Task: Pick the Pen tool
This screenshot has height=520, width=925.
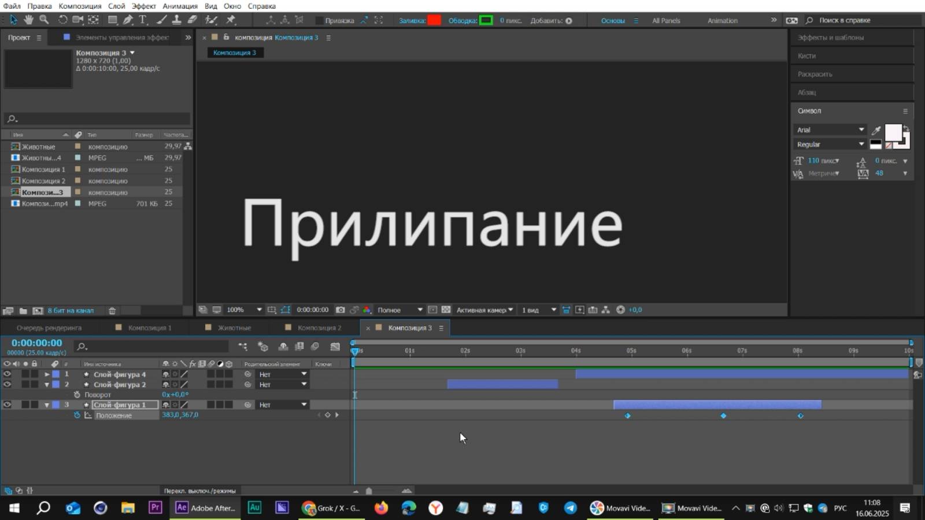Action: tap(128, 20)
